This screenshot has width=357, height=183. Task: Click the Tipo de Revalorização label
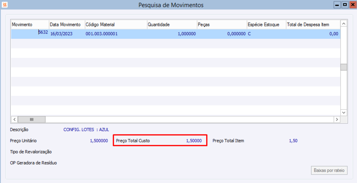[x=31, y=152]
